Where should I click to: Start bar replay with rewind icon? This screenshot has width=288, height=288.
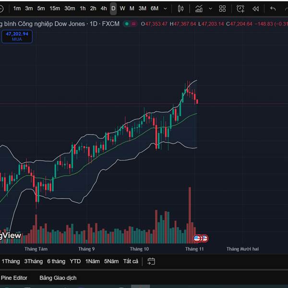point(255,9)
